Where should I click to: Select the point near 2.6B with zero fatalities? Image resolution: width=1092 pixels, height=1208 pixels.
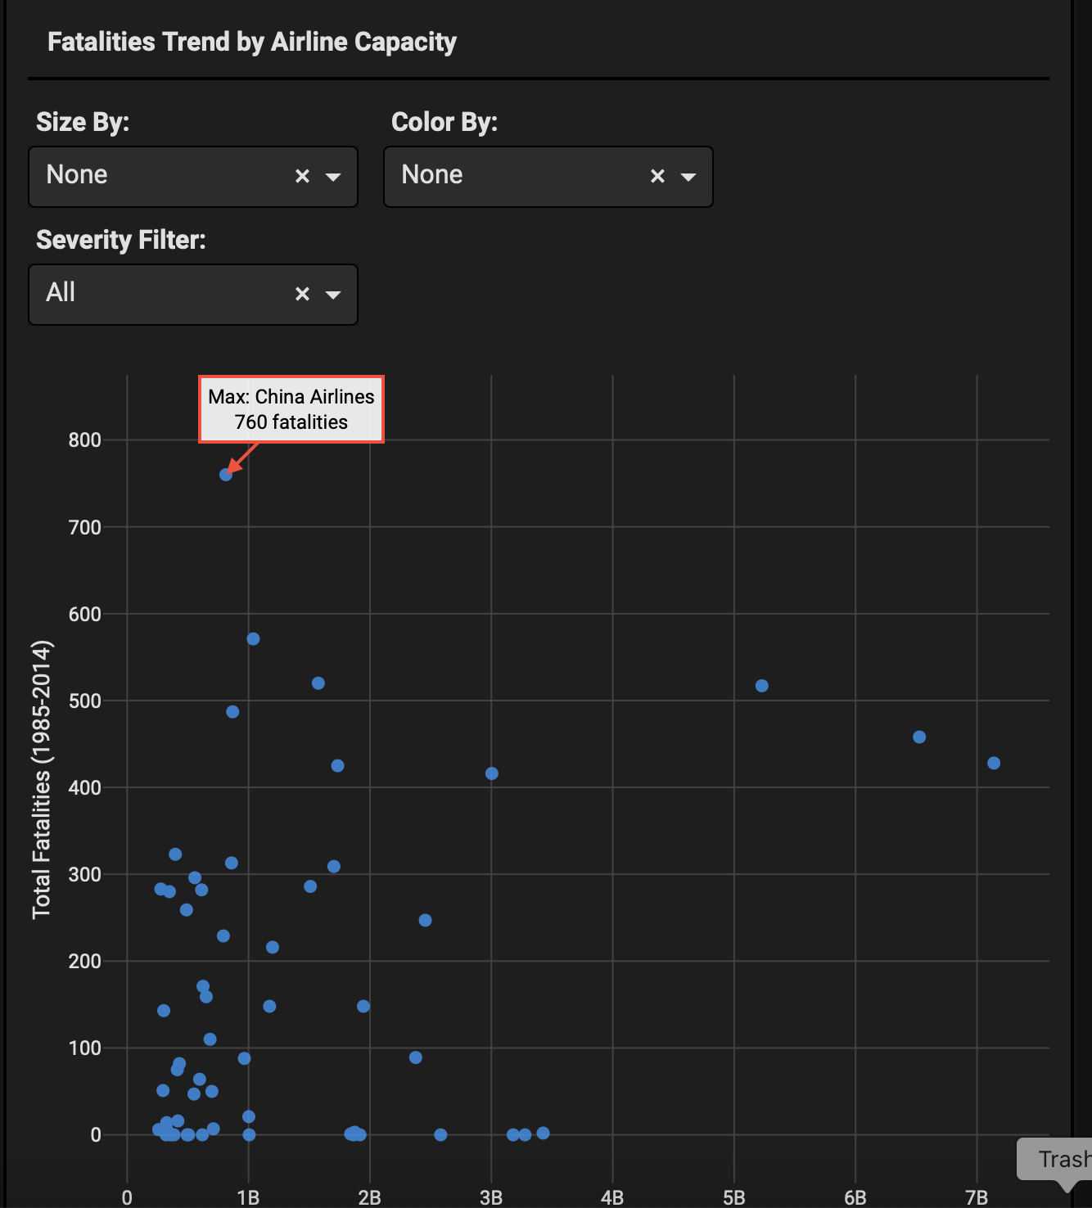[x=440, y=1134]
